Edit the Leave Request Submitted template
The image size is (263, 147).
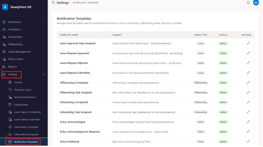248,73
